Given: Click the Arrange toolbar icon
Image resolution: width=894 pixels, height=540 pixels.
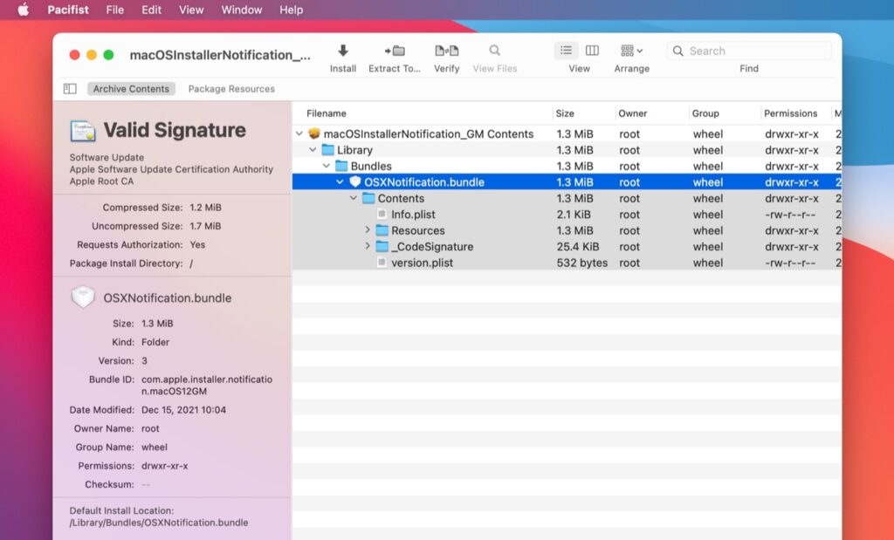Looking at the screenshot, I should (x=627, y=51).
